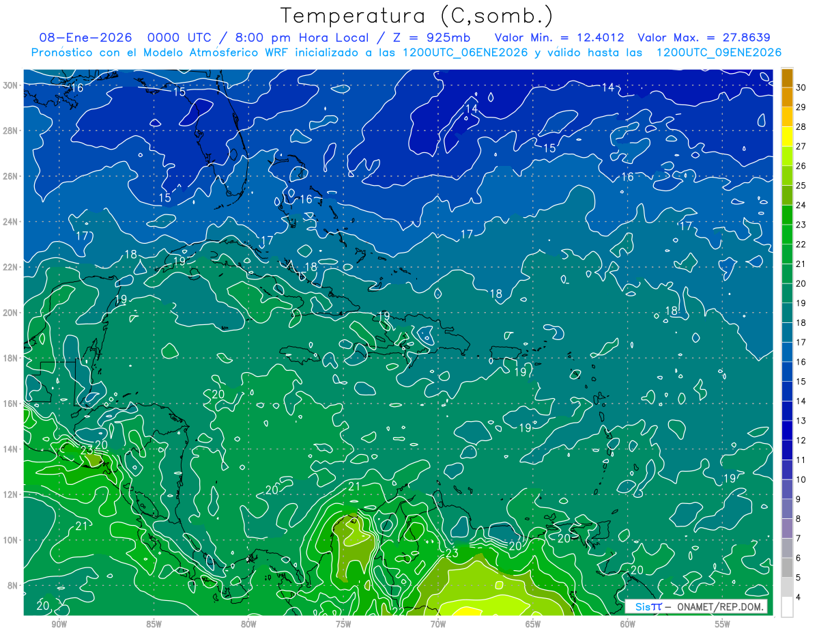Screen dimensions: 819x633
Task: Click the "26N" latitude axis label
Action: pyautogui.click(x=11, y=176)
